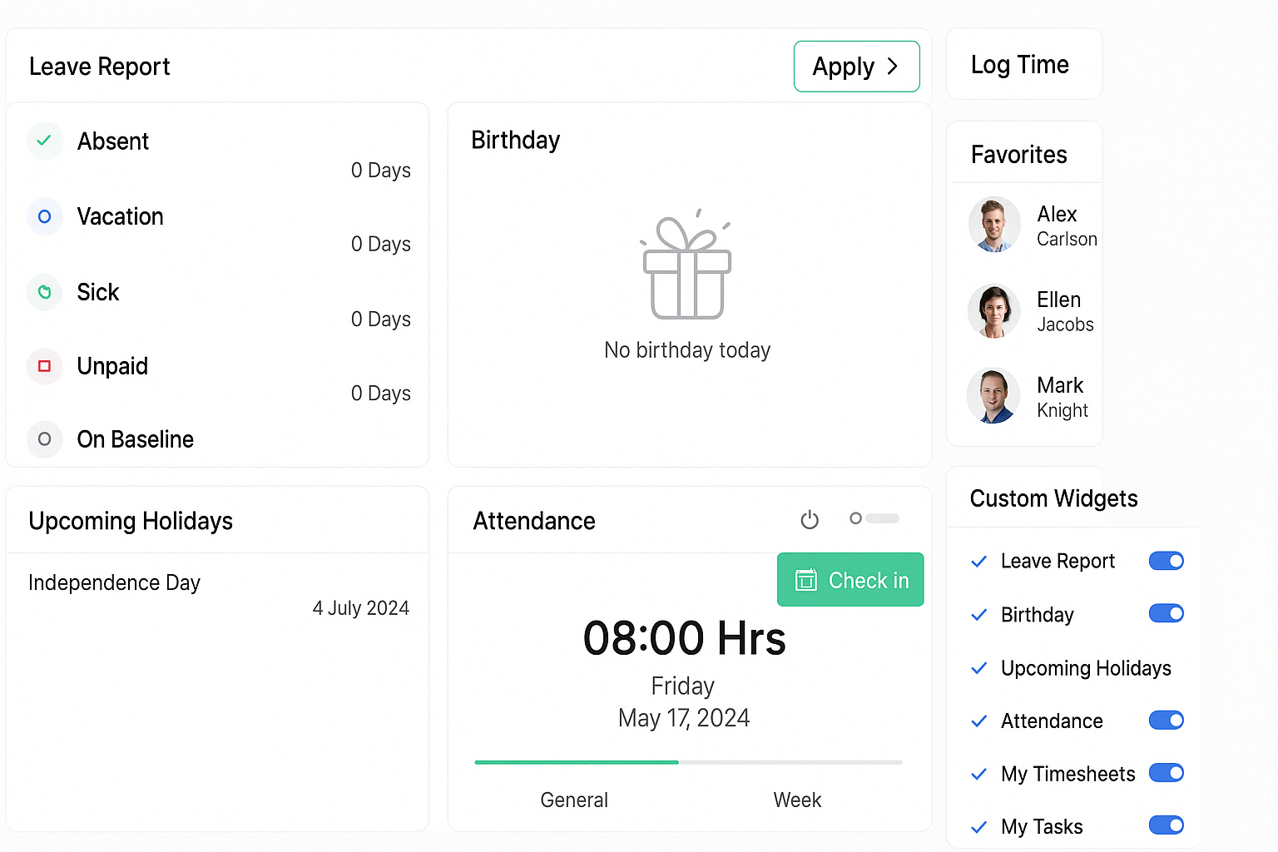Switch to the General attendance tab
Screen dimensions: 1278x852
tap(574, 800)
